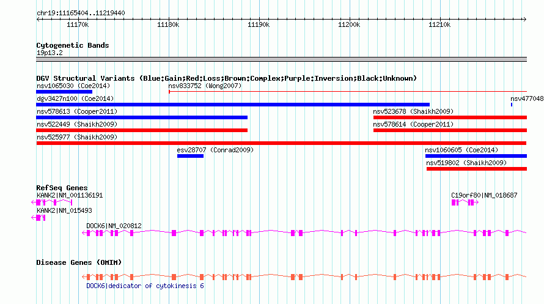Click the ruler's right end arrow
The height and width of the screenshot is (304, 544).
[524, 20]
